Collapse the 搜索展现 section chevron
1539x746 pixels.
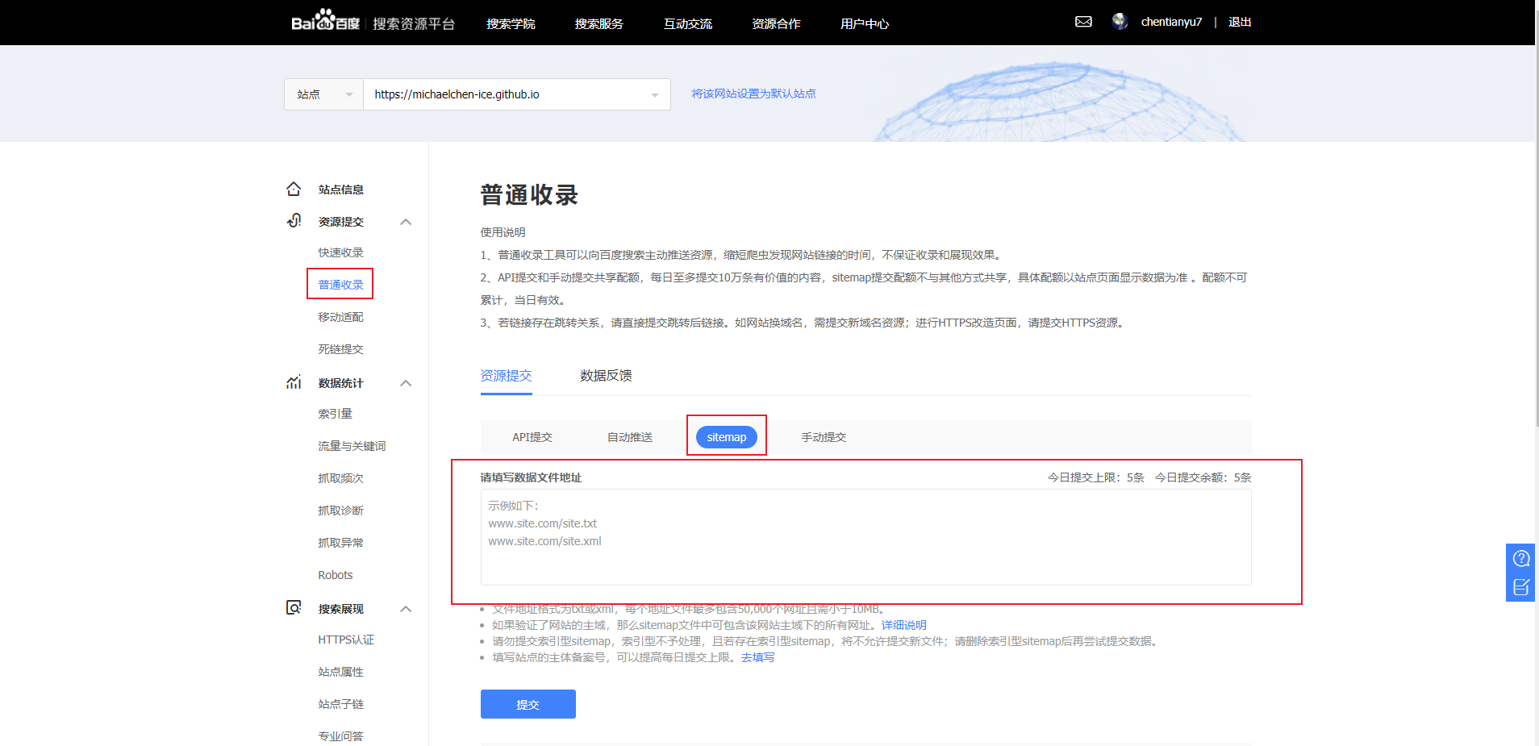click(x=406, y=609)
